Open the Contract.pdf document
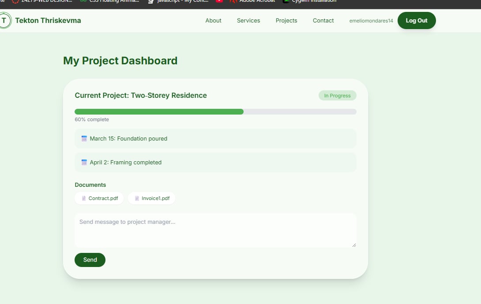Image resolution: width=481 pixels, height=304 pixels. (99, 198)
